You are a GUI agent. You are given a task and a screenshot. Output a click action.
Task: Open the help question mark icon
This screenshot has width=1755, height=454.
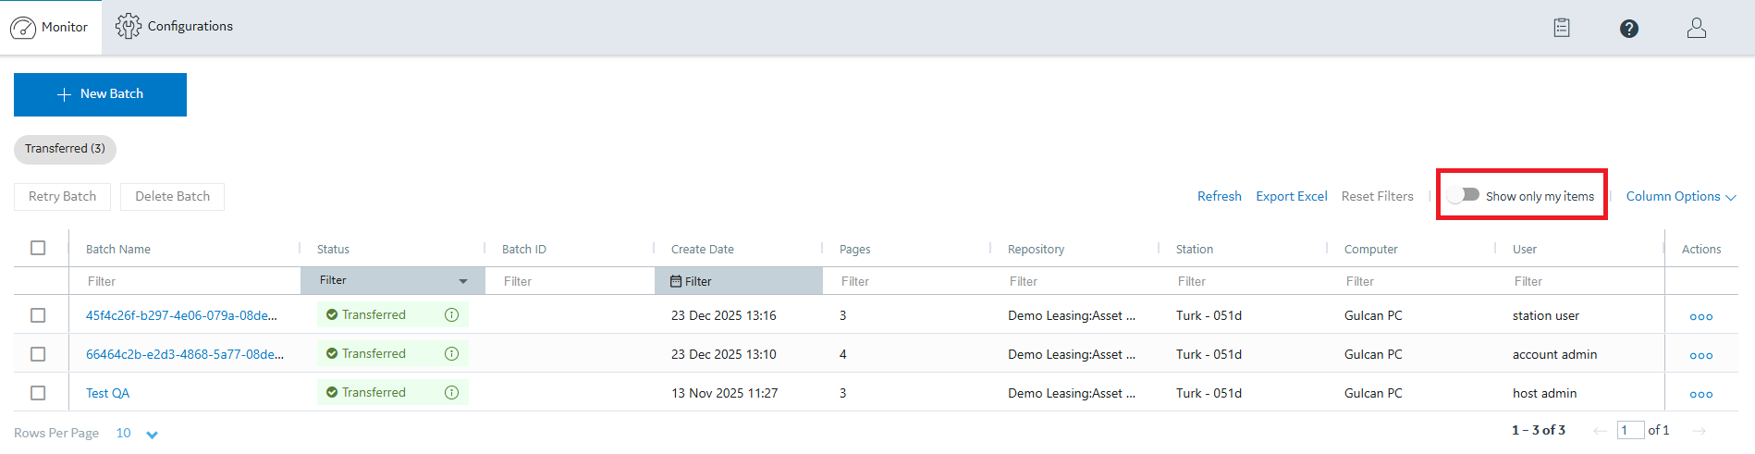click(1629, 29)
